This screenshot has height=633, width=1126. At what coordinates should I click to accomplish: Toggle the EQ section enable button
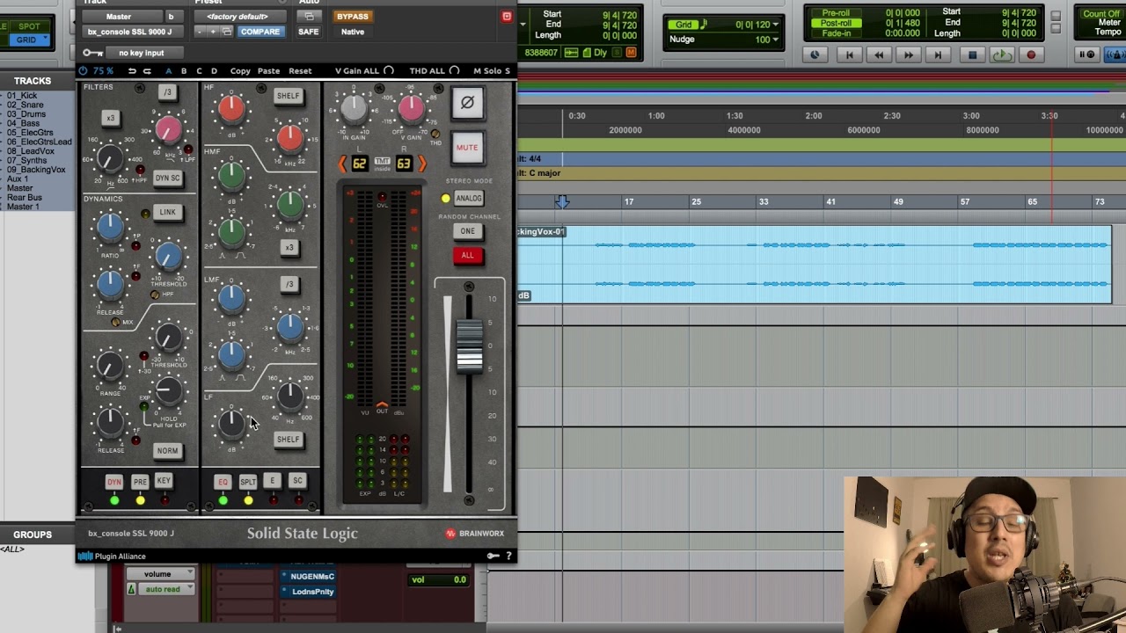pos(223,482)
